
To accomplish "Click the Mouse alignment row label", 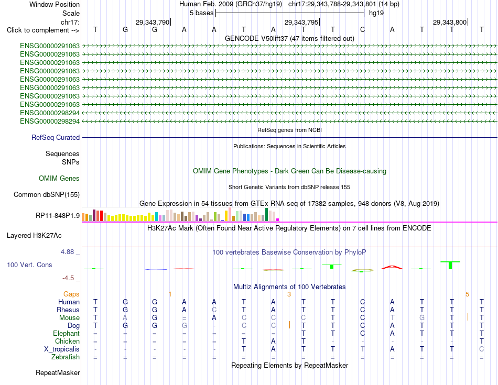I will 69,318.
